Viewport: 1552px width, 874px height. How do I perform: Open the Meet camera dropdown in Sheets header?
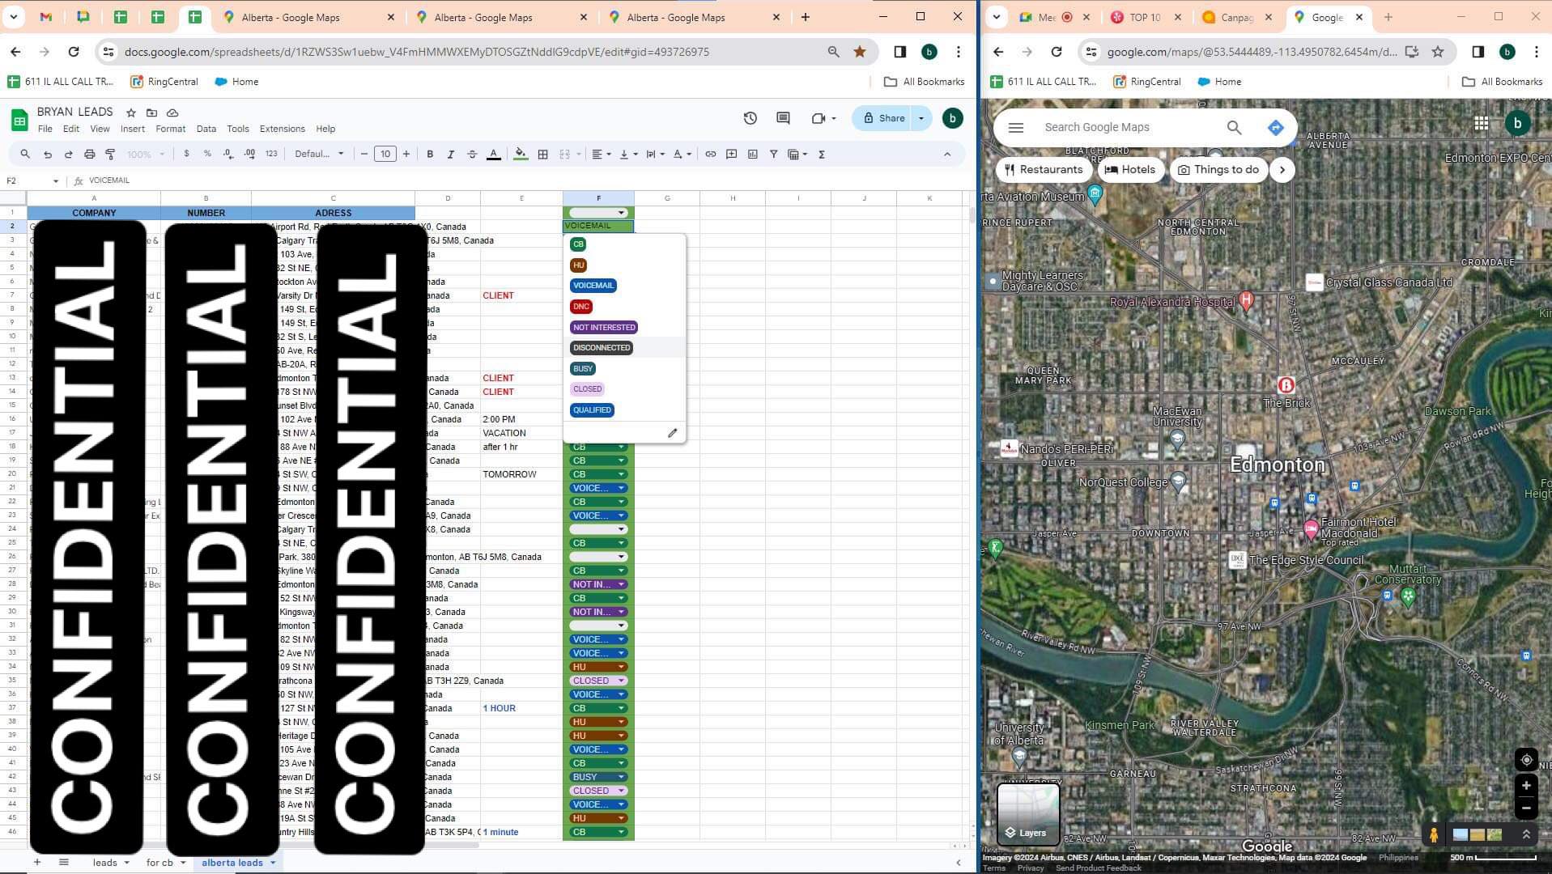tap(823, 118)
